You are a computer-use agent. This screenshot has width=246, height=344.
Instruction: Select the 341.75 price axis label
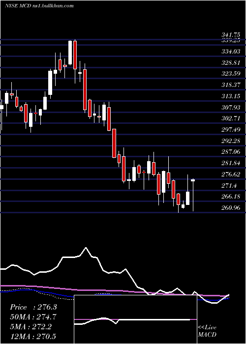point(231,35)
